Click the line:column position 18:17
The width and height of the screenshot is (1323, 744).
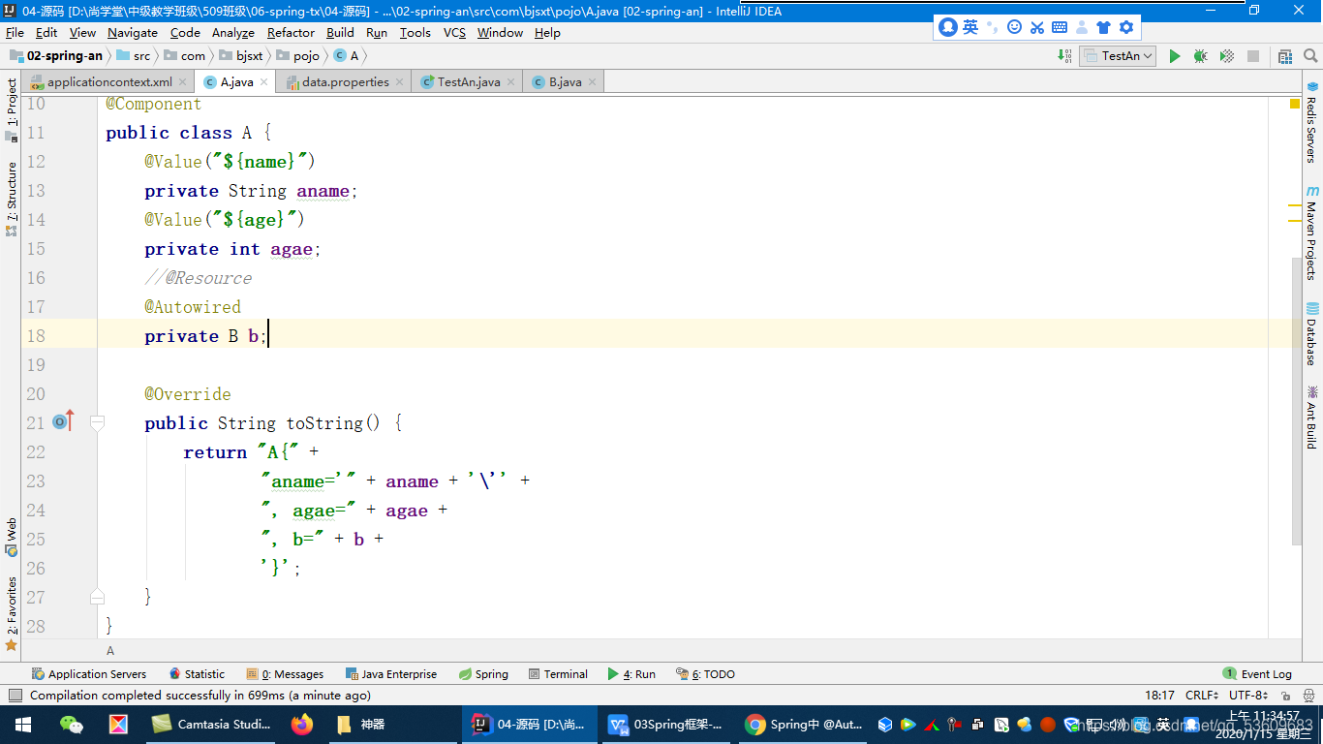[1159, 695]
